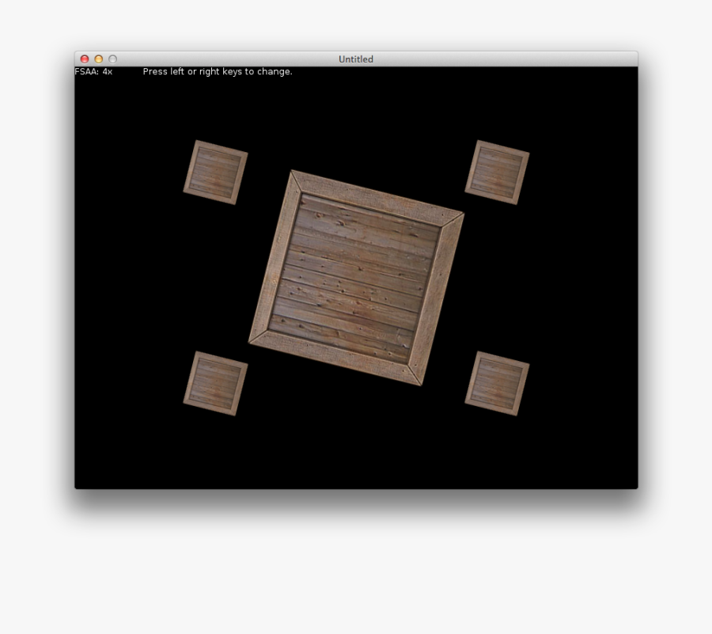Toggle the yellow minimize window control
712x634 pixels.
pyautogui.click(x=97, y=59)
